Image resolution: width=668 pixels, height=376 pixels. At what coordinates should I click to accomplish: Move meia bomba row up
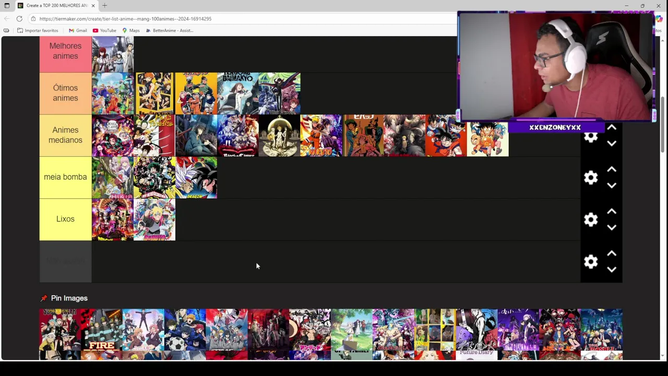[x=612, y=170]
